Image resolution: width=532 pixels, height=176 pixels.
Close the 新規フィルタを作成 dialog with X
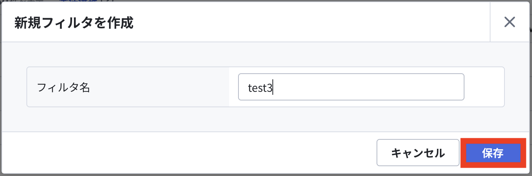[x=510, y=22]
